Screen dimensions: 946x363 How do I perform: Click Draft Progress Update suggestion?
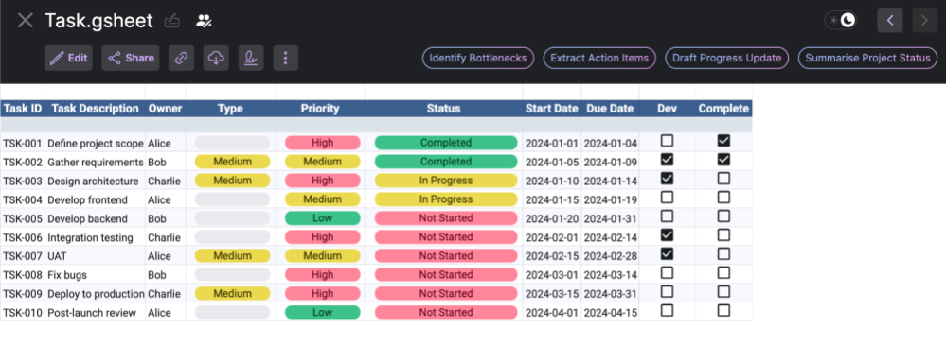pos(726,59)
